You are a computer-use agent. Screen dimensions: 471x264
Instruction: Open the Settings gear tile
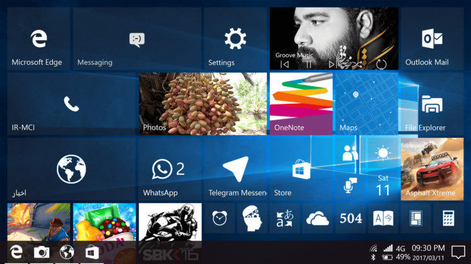(x=235, y=38)
